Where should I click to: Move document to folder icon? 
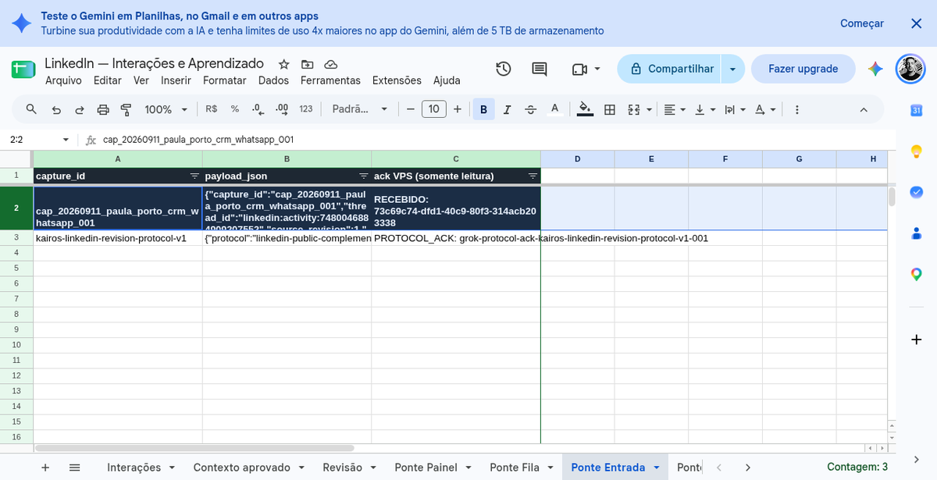click(x=308, y=64)
